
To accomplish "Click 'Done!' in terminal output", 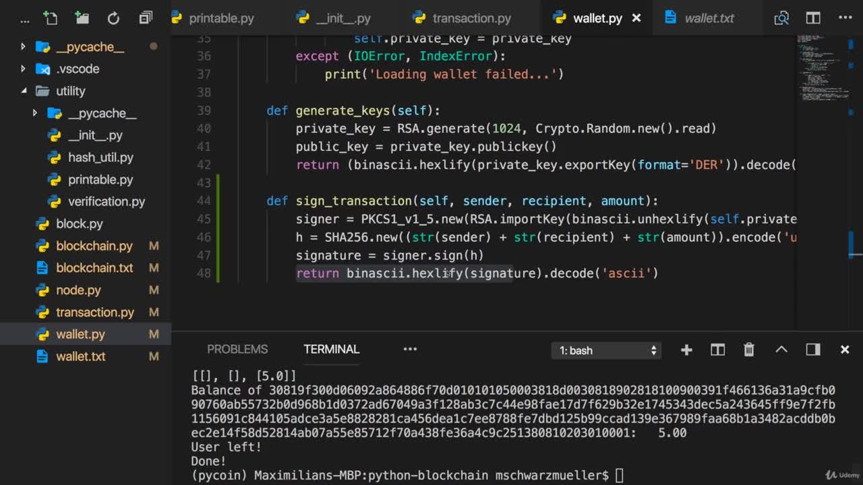I will [208, 461].
